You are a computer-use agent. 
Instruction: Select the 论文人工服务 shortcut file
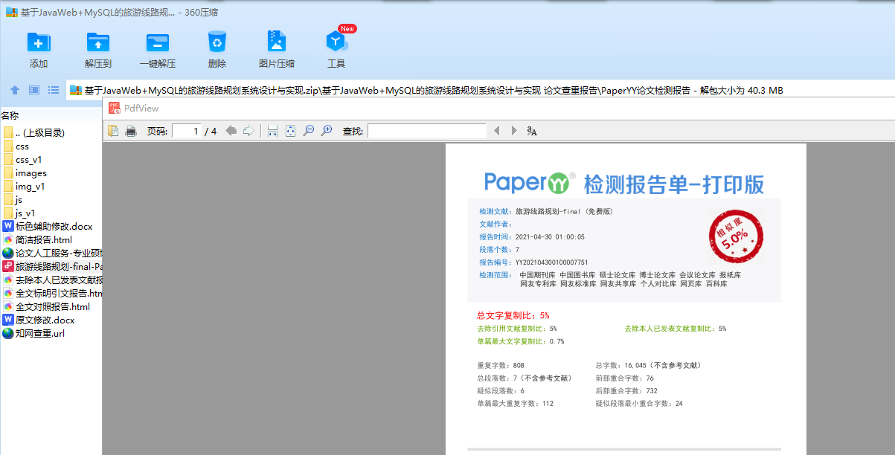tap(52, 254)
